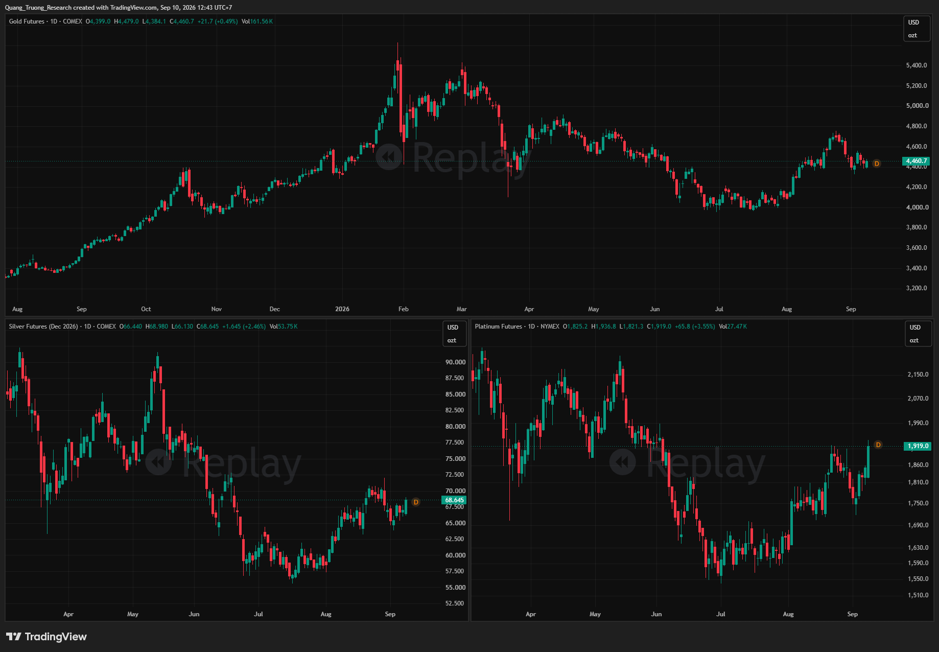
Task: Click the TradingView logo at bottom left
Action: 46,637
